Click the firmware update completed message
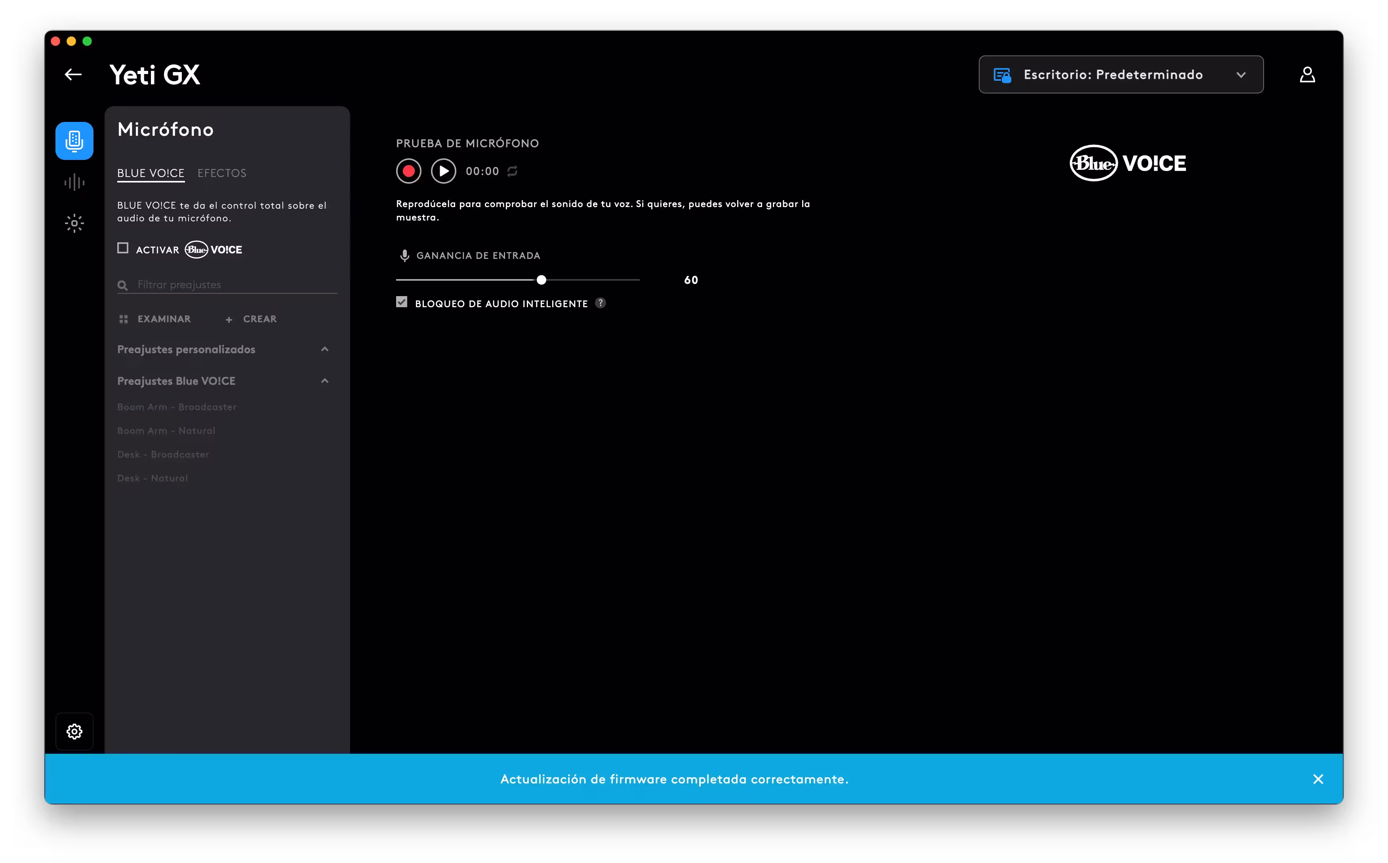1388x863 pixels. click(x=674, y=779)
